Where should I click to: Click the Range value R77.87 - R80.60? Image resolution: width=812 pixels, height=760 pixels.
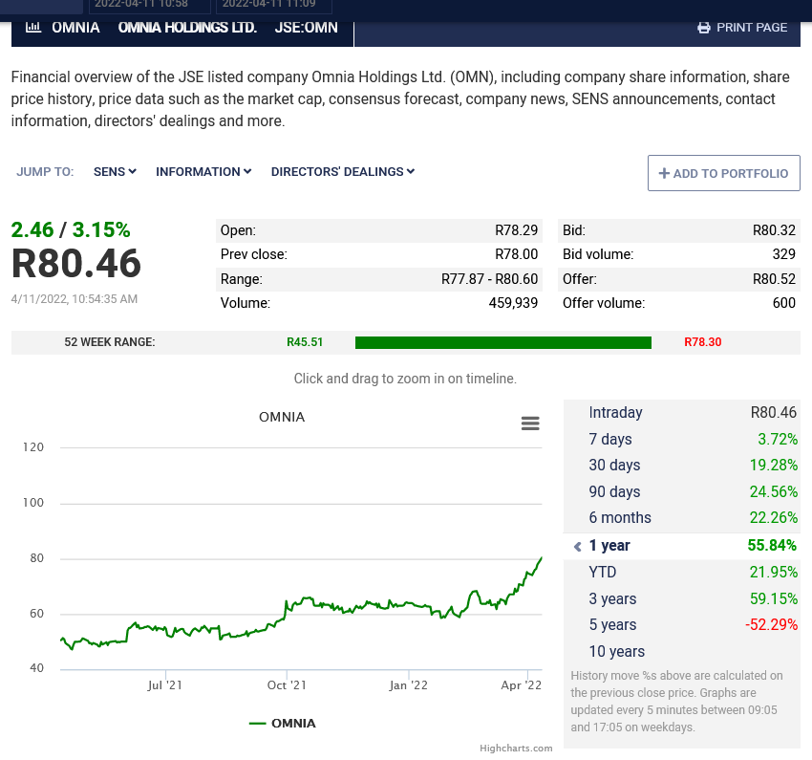pos(489,279)
